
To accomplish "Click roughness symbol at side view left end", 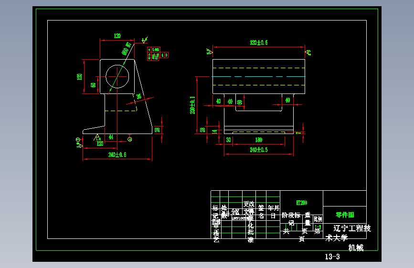I will tap(209, 52).
